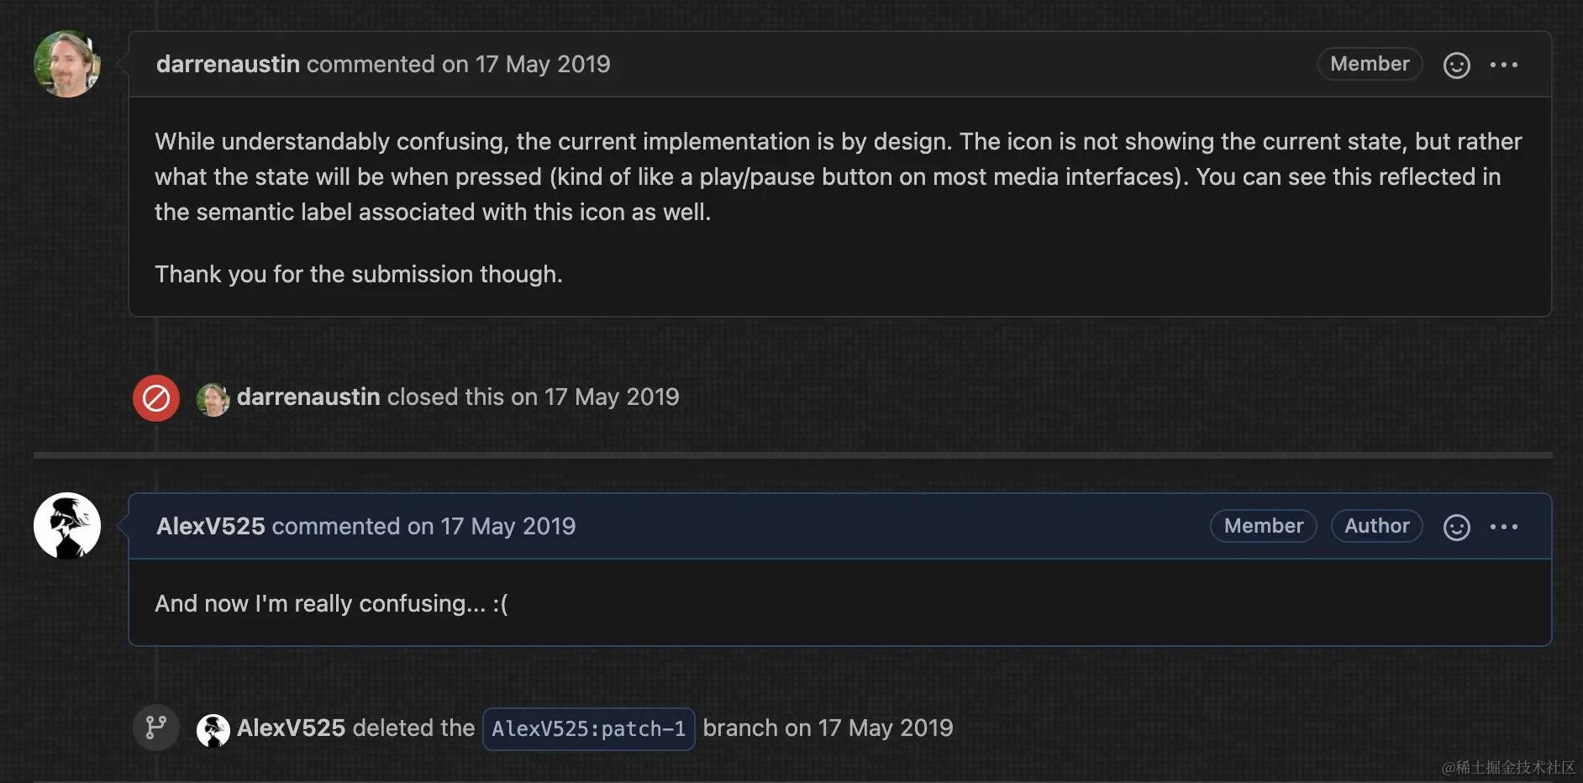This screenshot has height=783, width=1583.
Task: Add emoji reaction to AlexV525's comment
Action: 1456,527
